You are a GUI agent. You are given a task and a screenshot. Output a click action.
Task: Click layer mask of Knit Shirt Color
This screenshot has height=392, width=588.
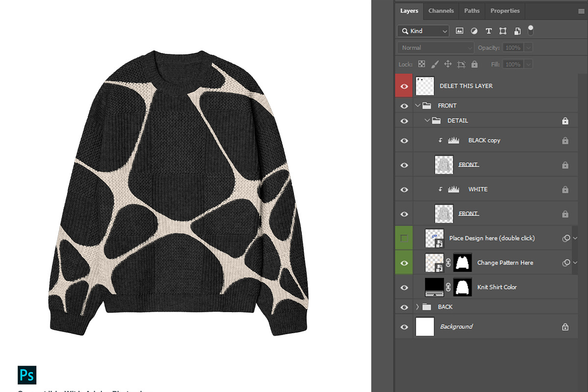(x=462, y=287)
